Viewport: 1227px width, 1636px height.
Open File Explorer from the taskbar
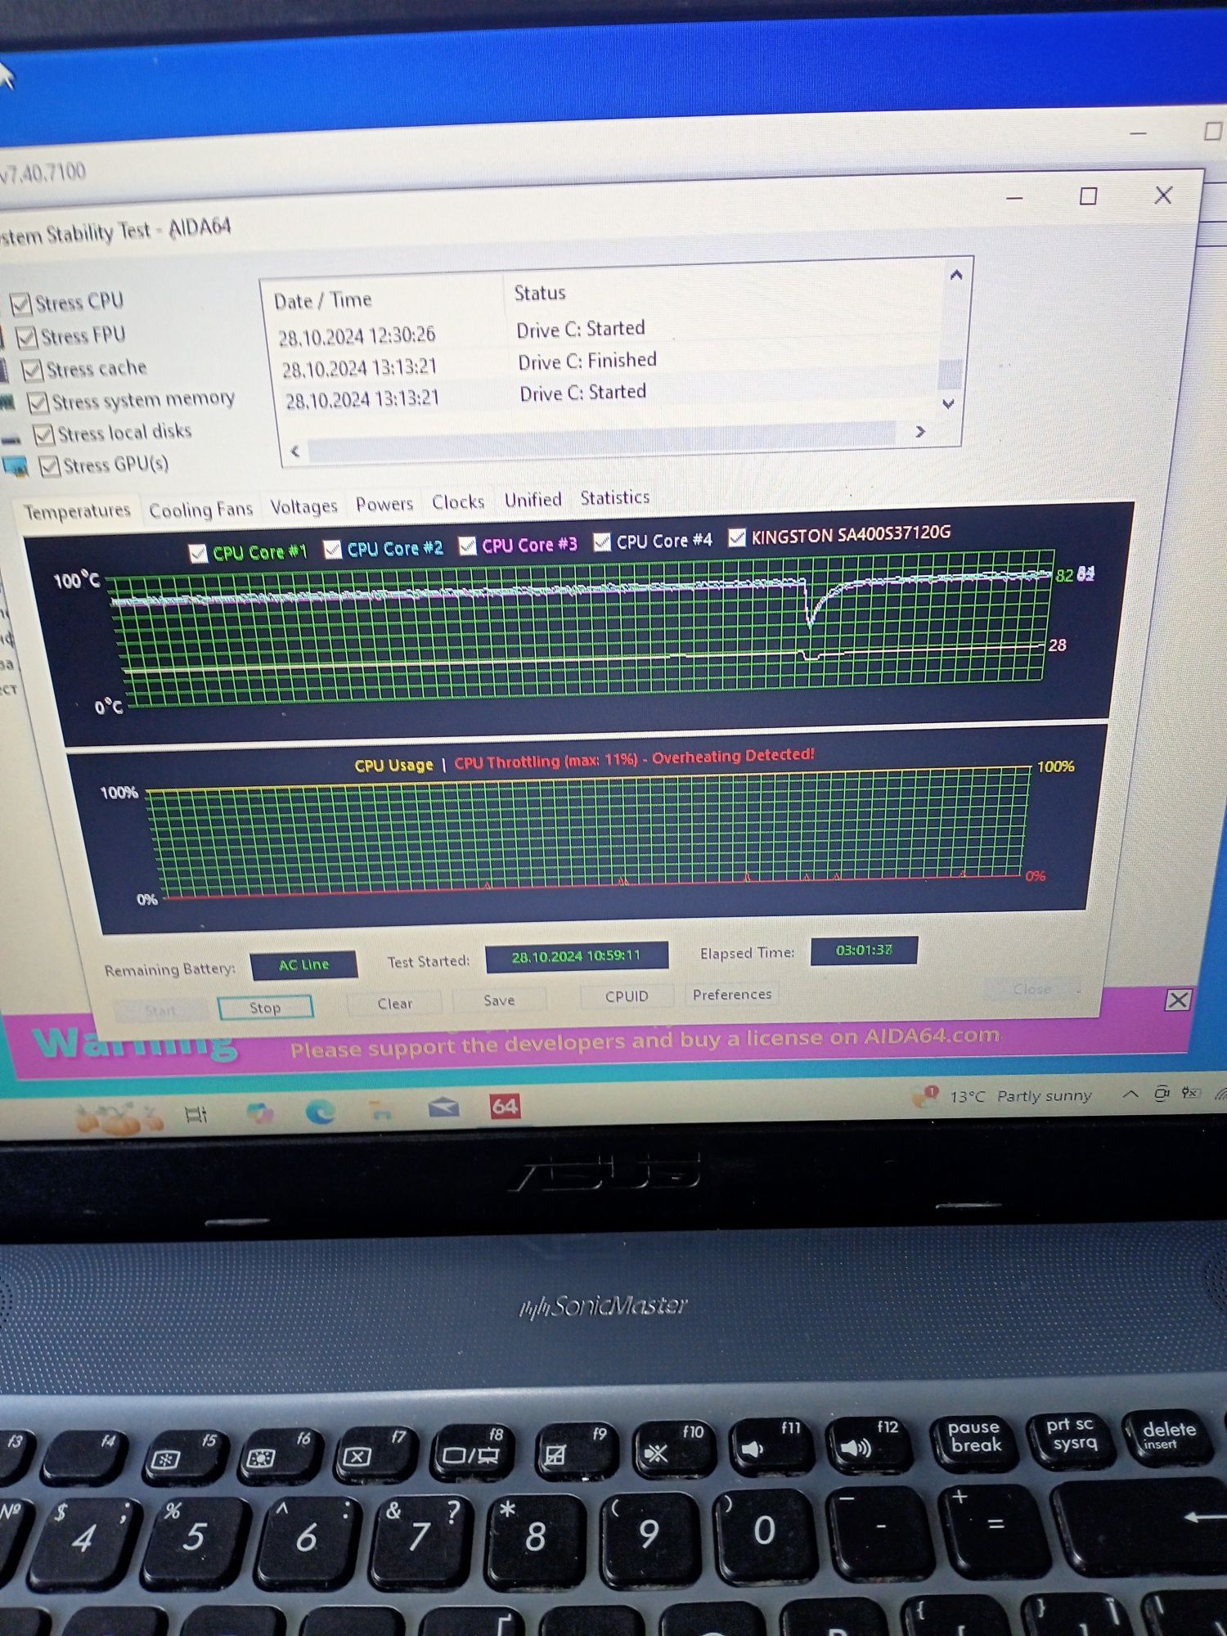click(x=380, y=1110)
